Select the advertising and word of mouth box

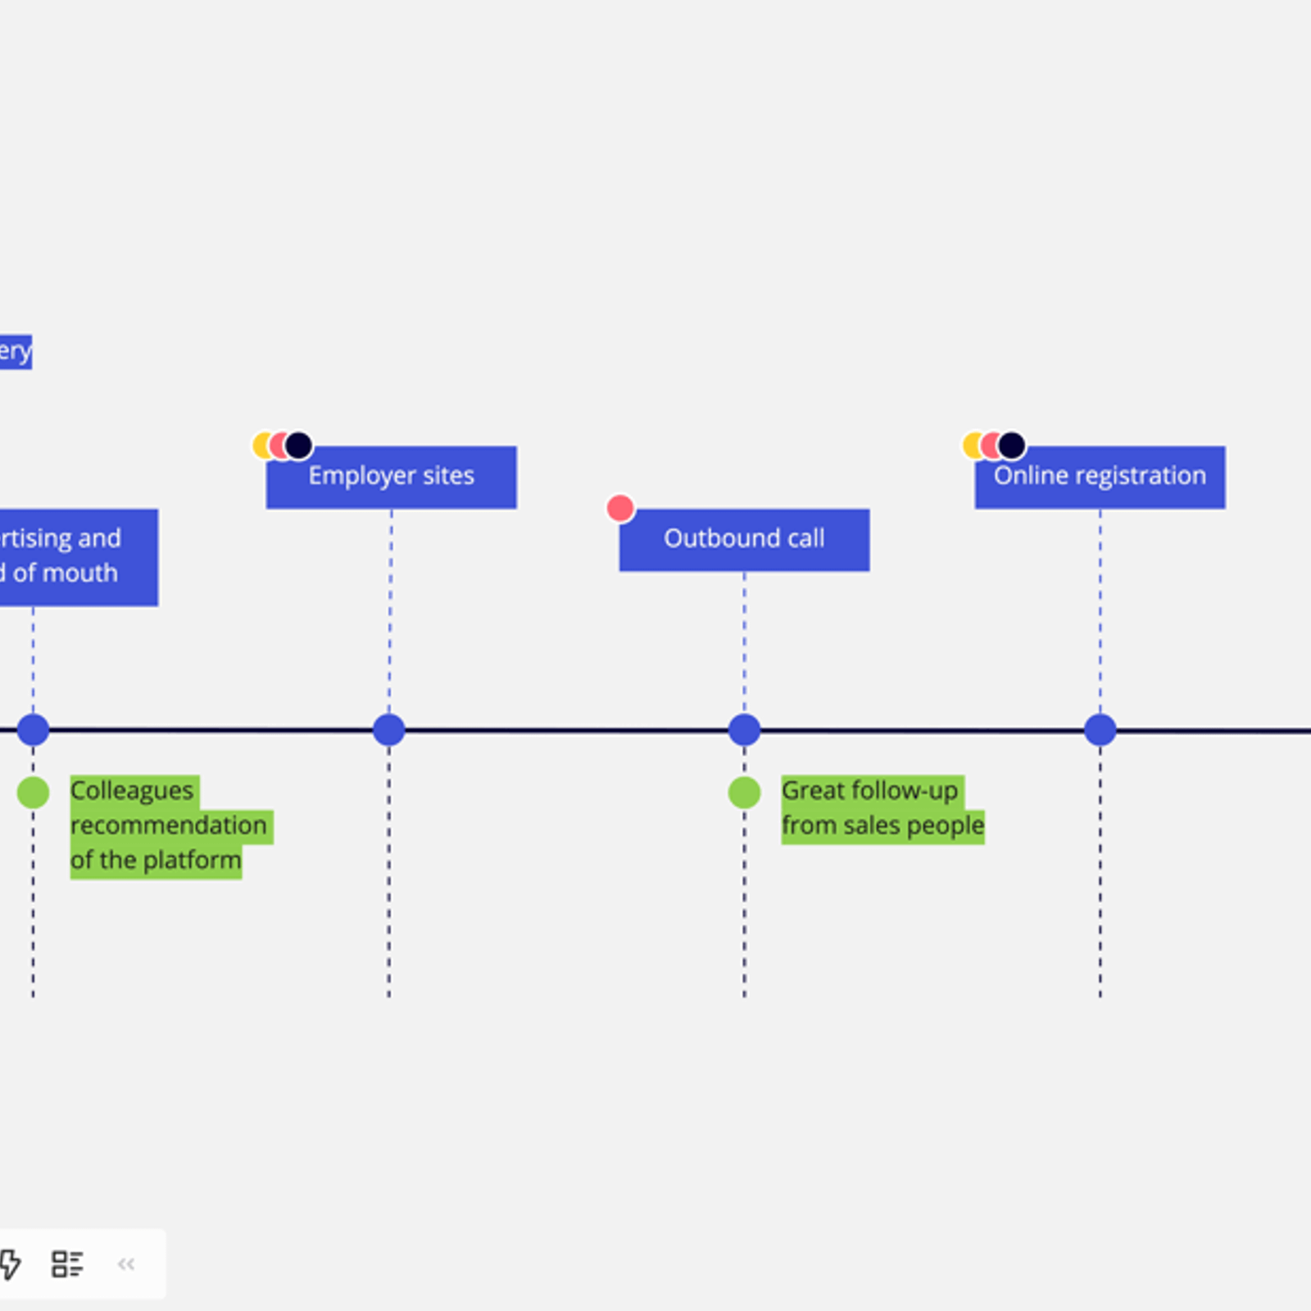click(x=79, y=557)
